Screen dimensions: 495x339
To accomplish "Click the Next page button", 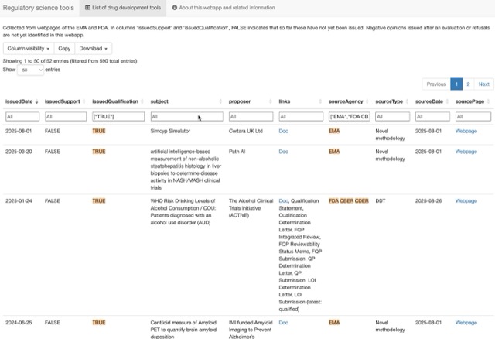I will tap(483, 84).
